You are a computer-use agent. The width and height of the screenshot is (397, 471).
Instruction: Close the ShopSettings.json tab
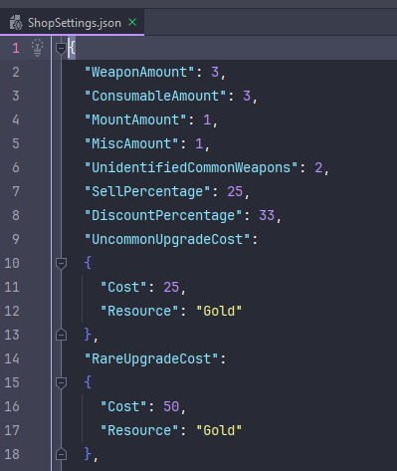pos(132,22)
